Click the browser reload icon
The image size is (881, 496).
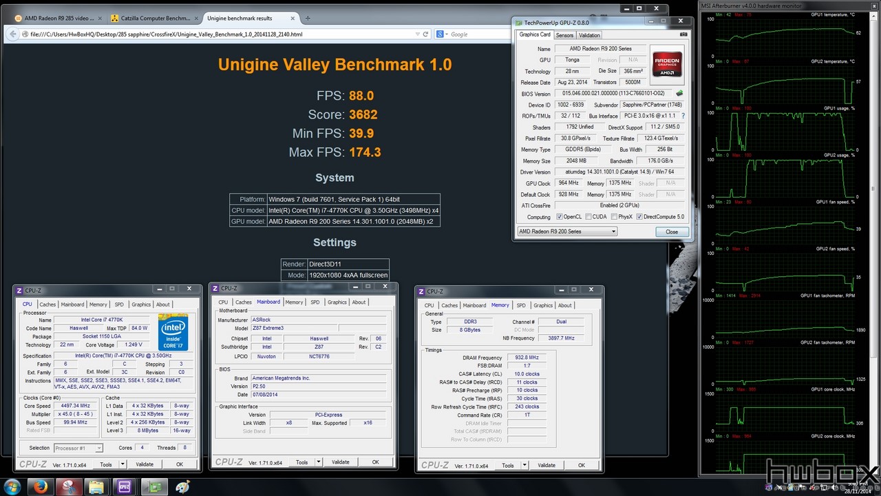tap(426, 34)
